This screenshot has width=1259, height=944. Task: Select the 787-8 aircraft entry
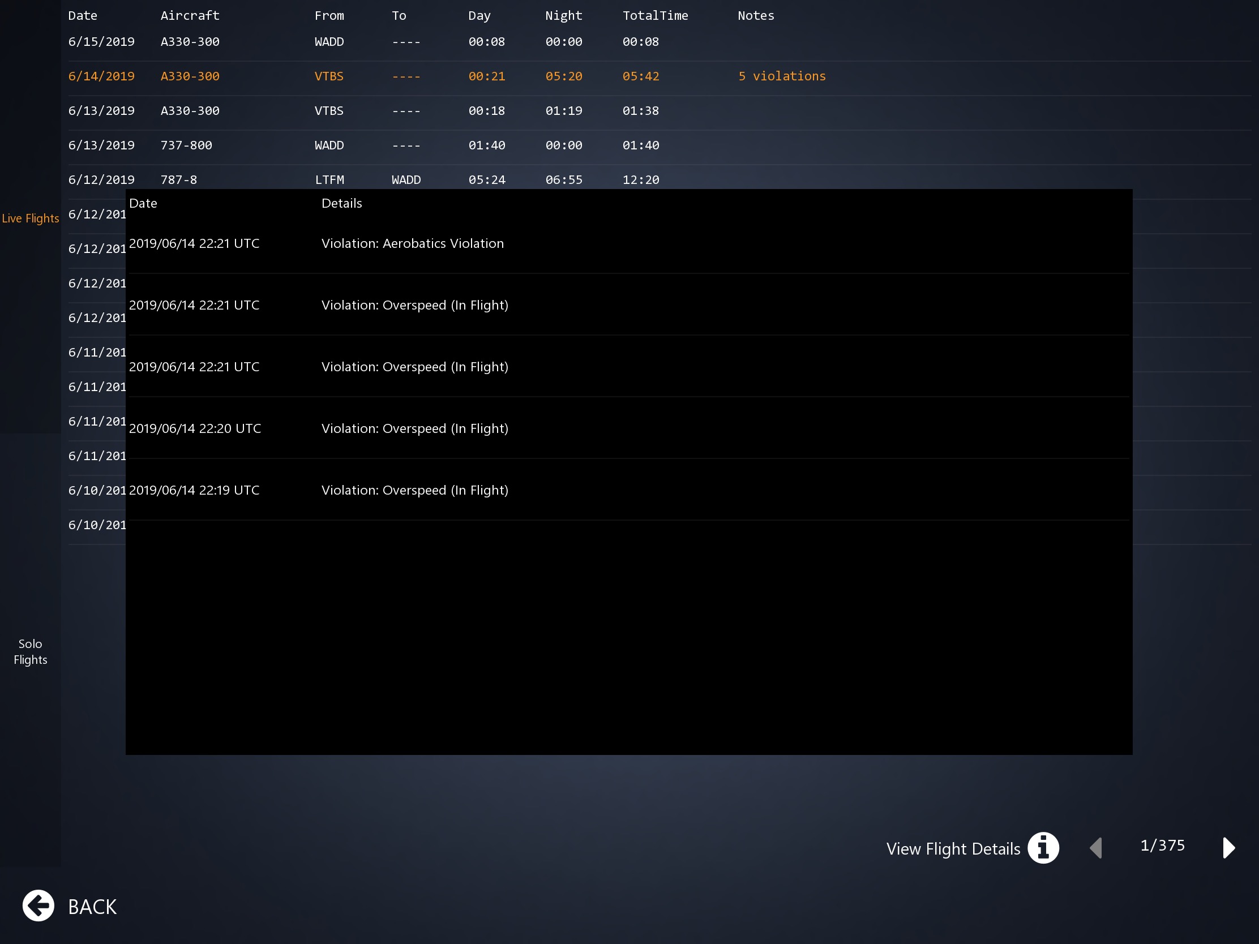pos(179,180)
